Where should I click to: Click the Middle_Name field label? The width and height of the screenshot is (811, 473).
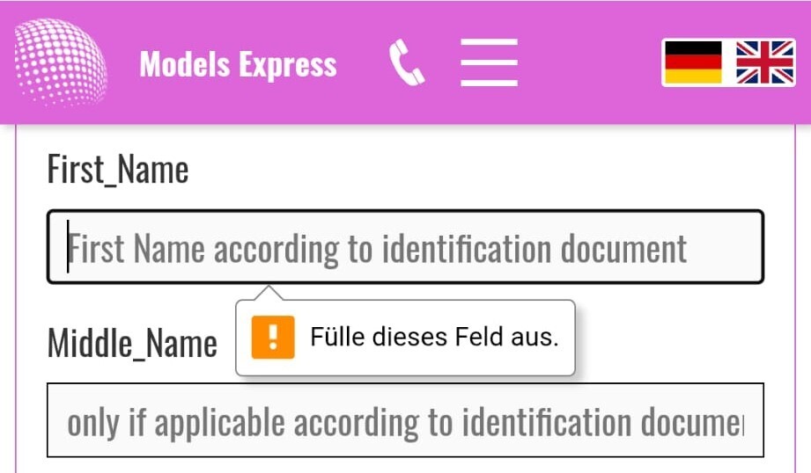[132, 342]
